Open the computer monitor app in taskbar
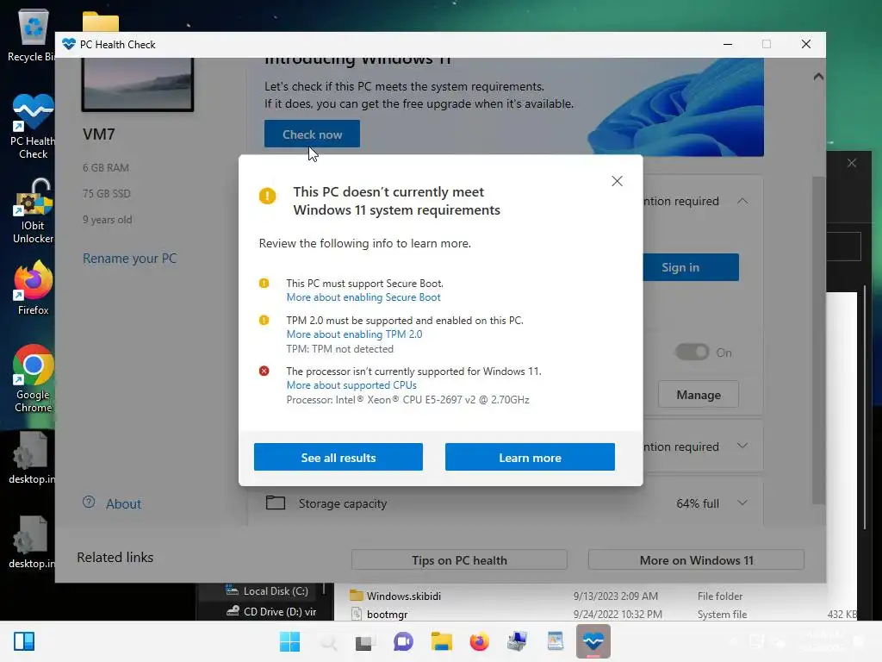 click(x=517, y=641)
